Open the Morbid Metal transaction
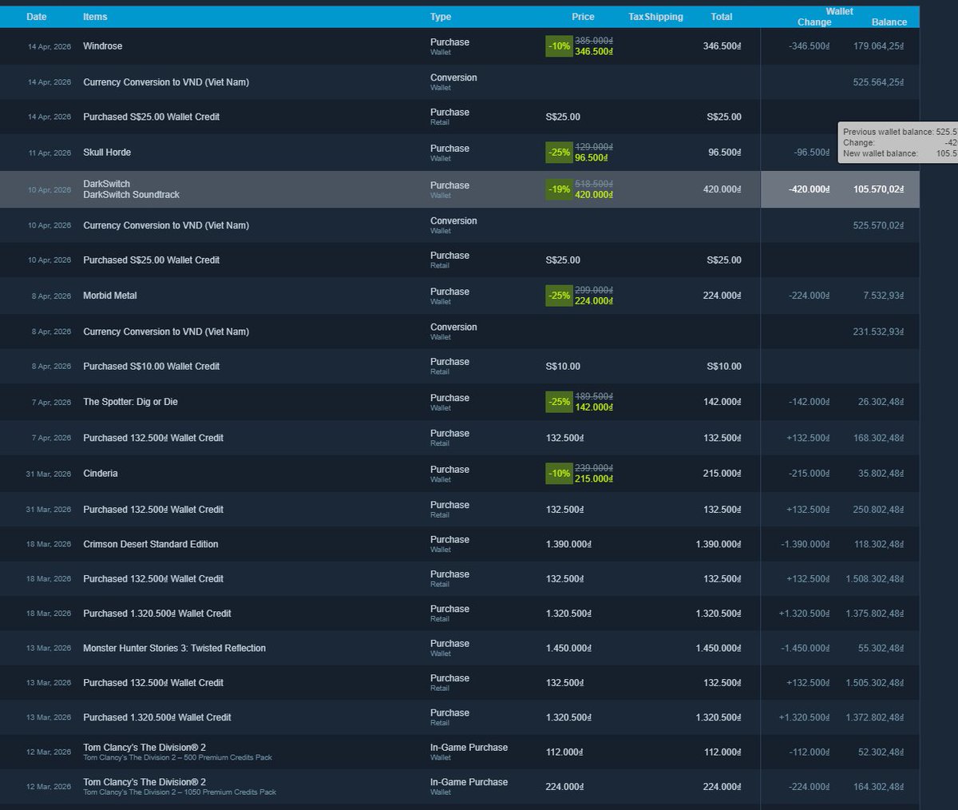 (x=460, y=296)
